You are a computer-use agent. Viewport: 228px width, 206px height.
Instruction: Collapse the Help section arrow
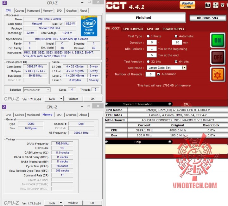click(x=170, y=142)
